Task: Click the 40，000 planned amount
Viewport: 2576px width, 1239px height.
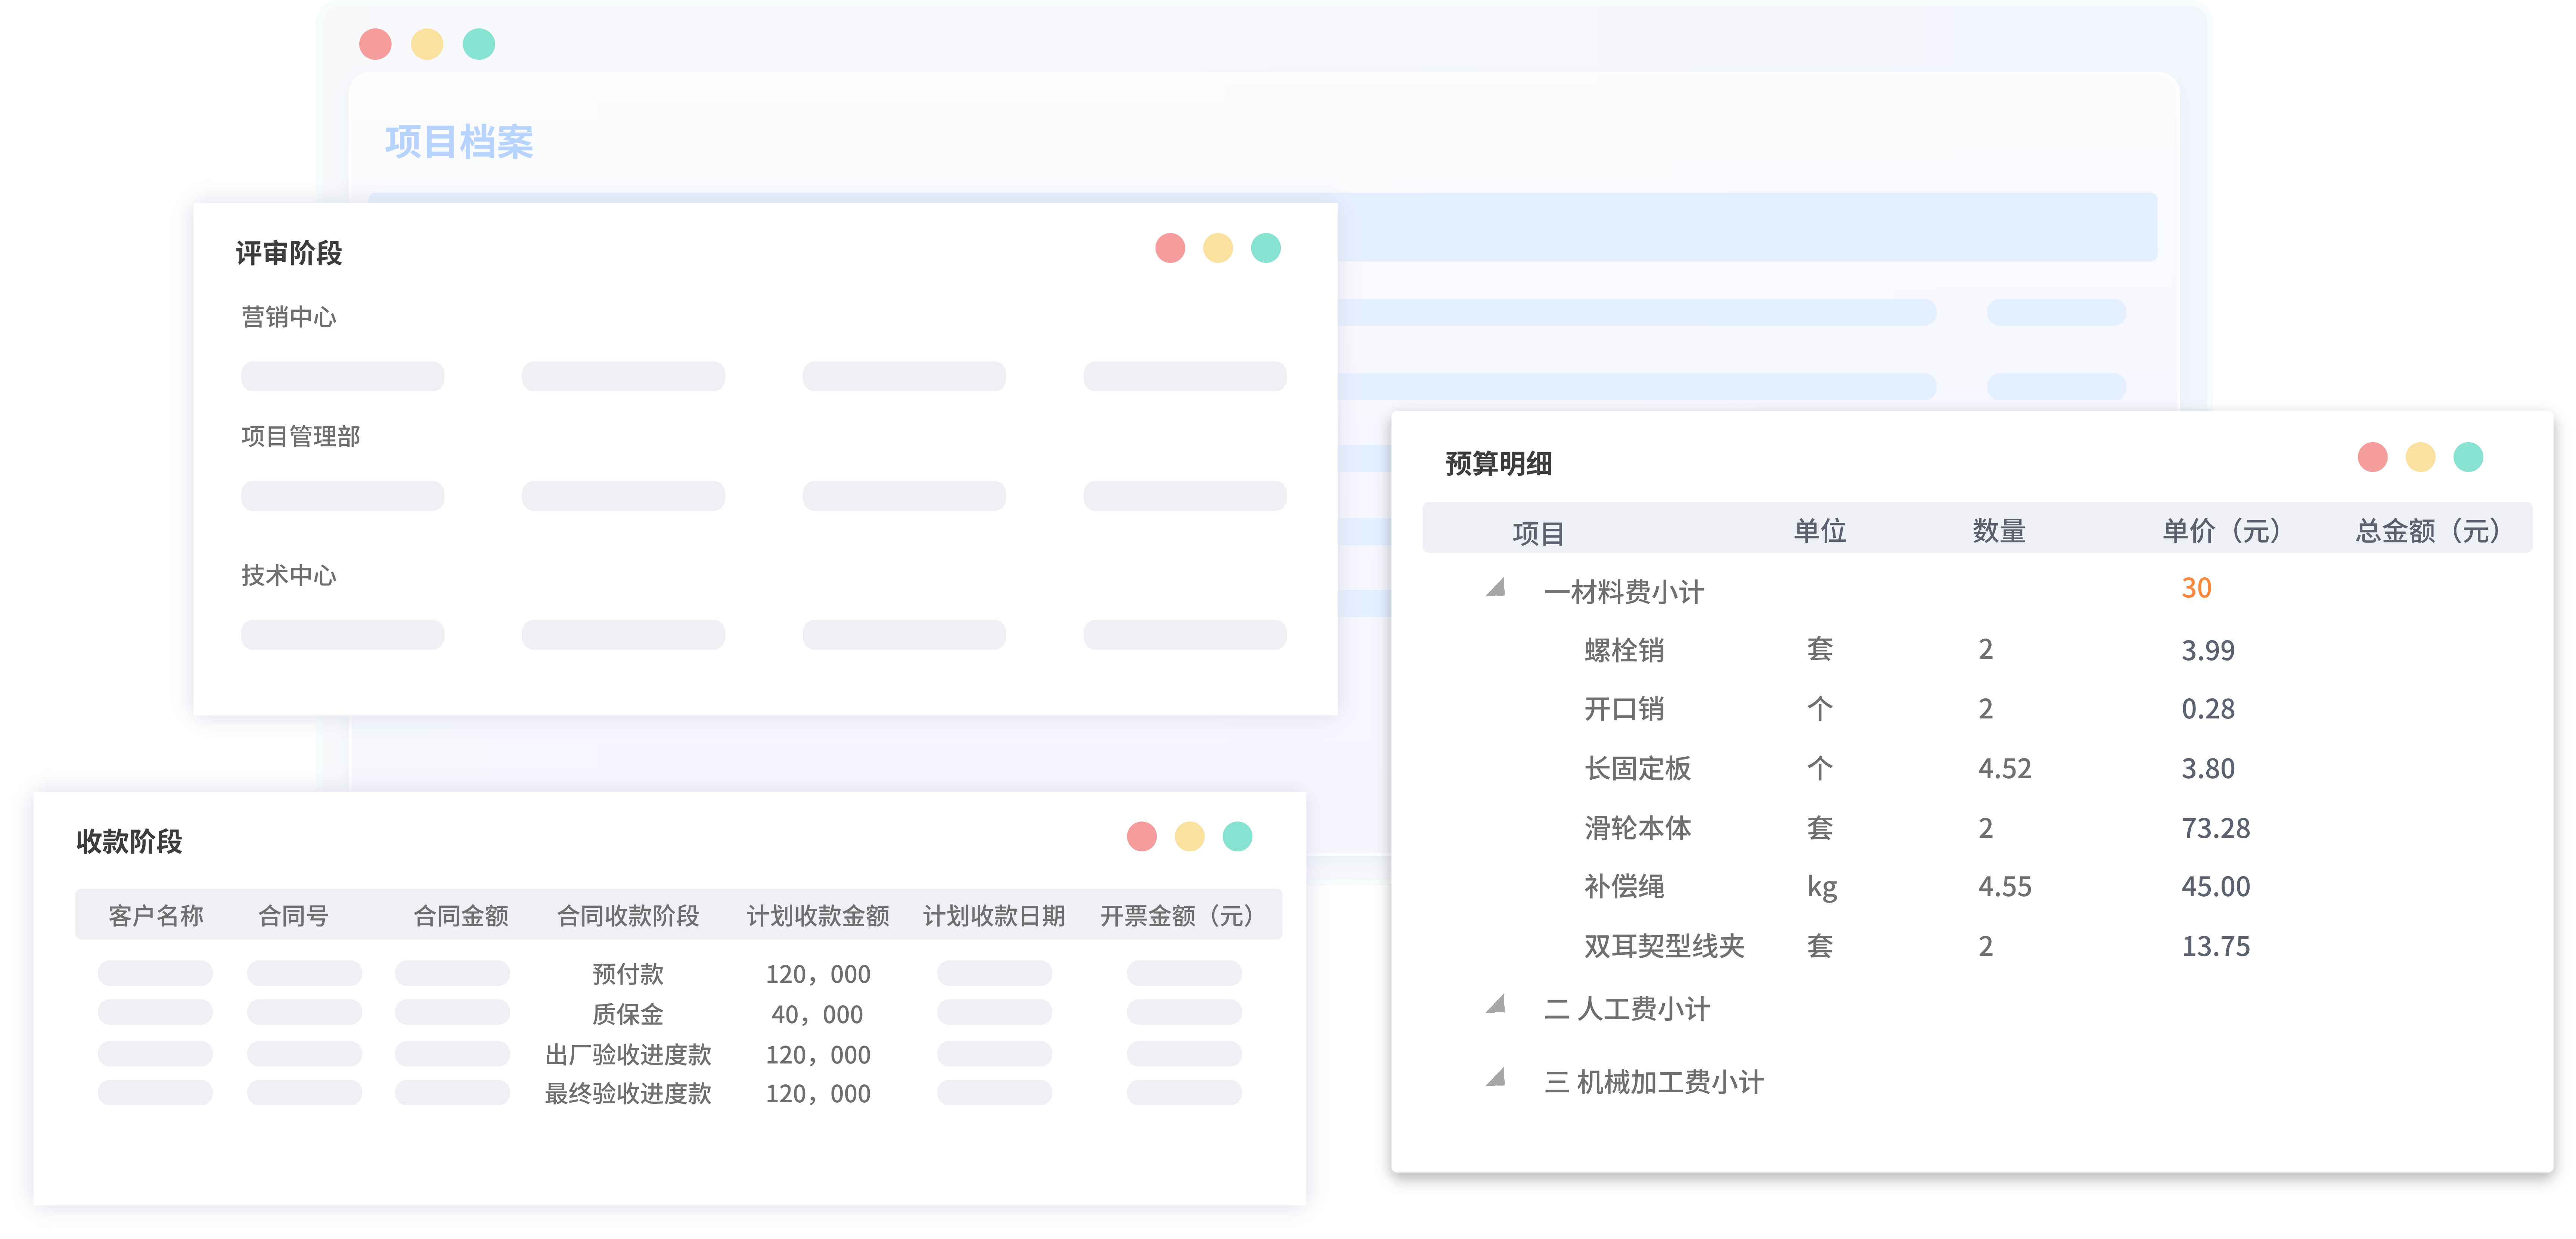Action: [817, 1015]
